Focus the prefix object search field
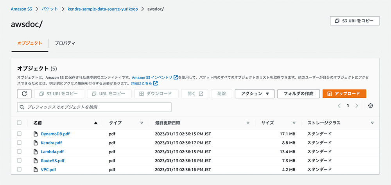Screen dimensions: 391x185 [x=94, y=107]
